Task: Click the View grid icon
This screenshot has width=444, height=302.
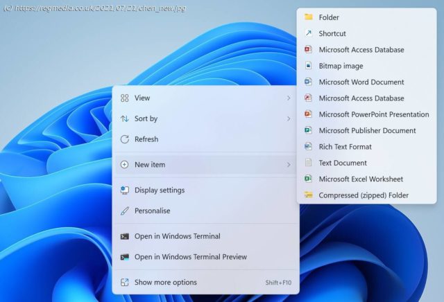Action: pyautogui.click(x=125, y=98)
